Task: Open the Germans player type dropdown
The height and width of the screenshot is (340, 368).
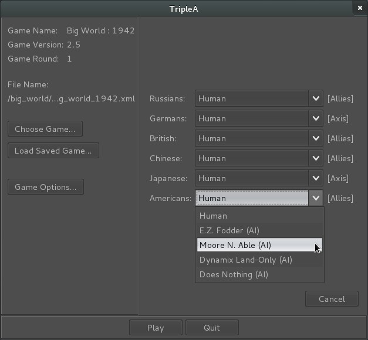Action: click(259, 118)
